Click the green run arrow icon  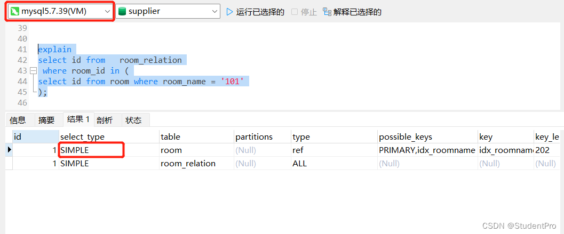(229, 12)
